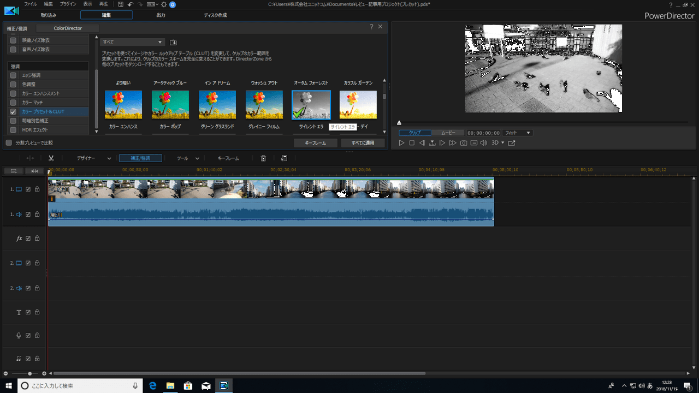Screen dimensions: 699x393
Task: Open the 3D mode dropdown arrow
Action: 502,143
